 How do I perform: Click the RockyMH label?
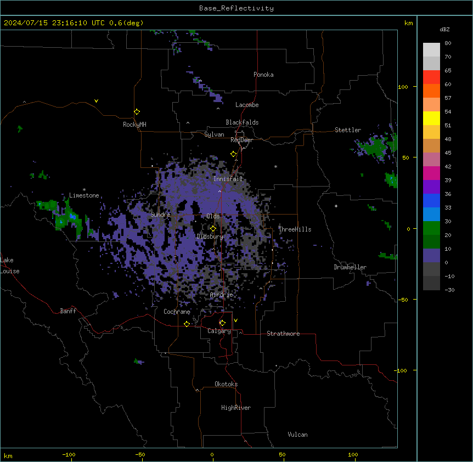[134, 125]
